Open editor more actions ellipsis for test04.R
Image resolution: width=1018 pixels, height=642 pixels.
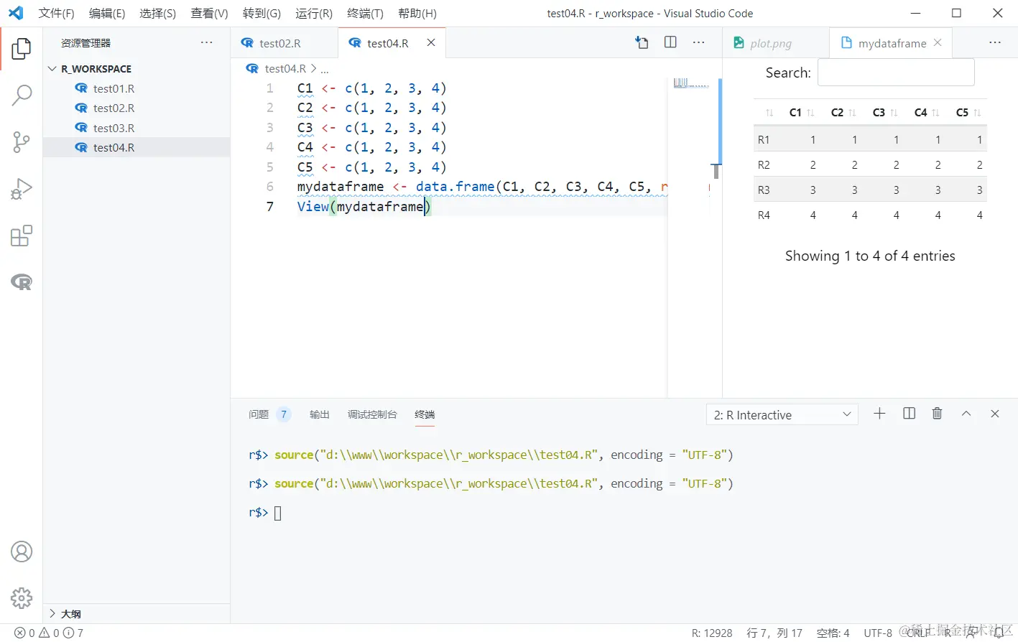(698, 42)
